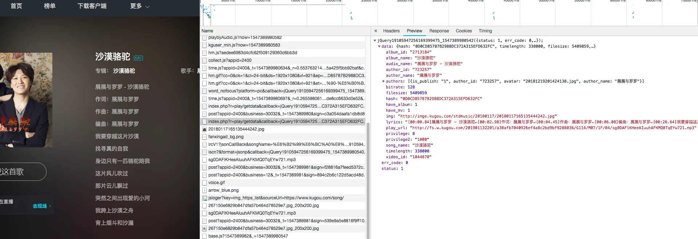Open the 更多 dropdown in the navigation
The height and width of the screenshot is (239, 698).
[140, 6]
